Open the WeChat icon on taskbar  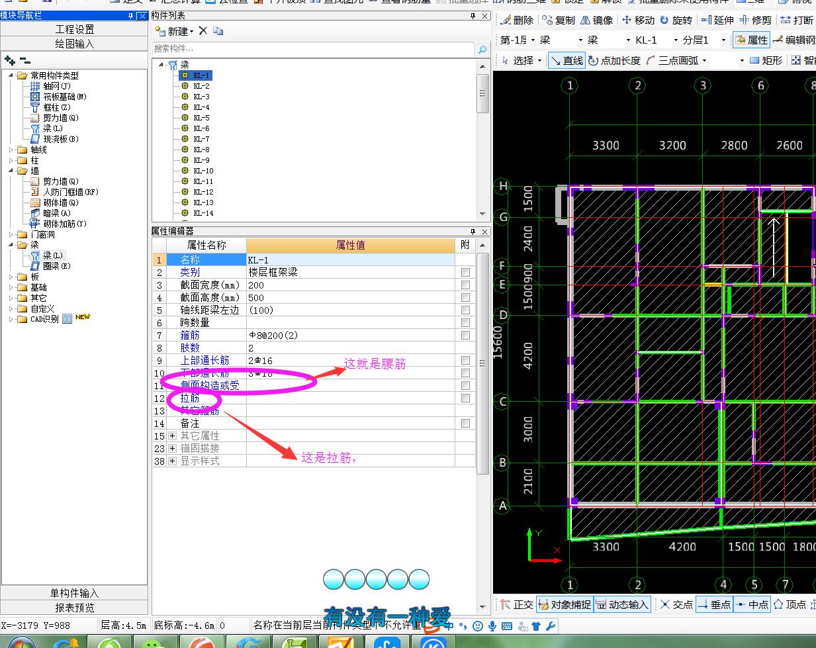point(157,643)
